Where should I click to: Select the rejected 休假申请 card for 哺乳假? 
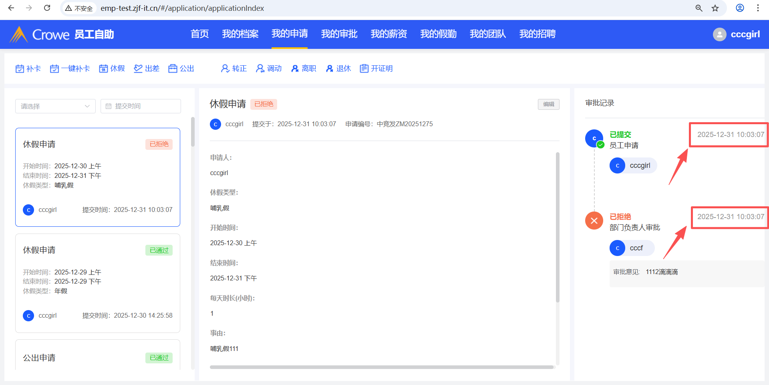click(x=98, y=177)
